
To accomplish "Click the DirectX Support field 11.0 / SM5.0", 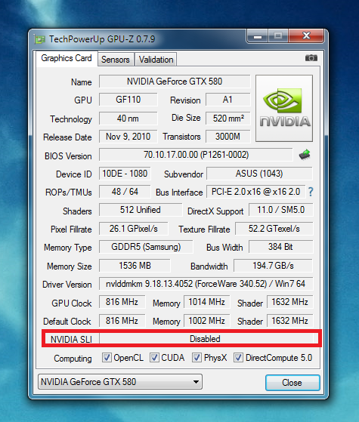I will tap(281, 210).
